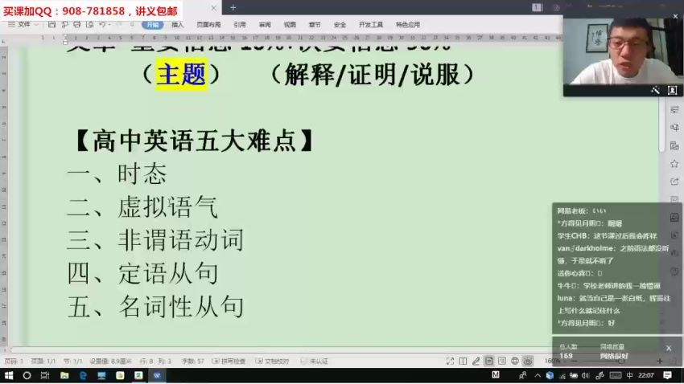This screenshot has width=684, height=384.
Task: Click the portrait icon on webcam overlay
Action: (673, 90)
